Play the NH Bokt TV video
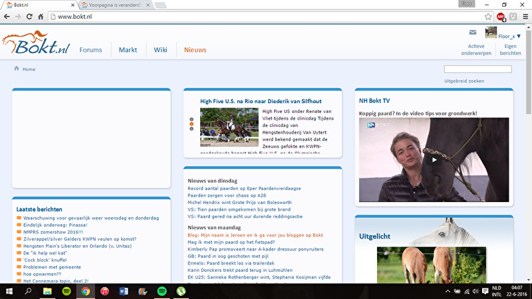Screen dimensions: 532x299 (x=434, y=160)
